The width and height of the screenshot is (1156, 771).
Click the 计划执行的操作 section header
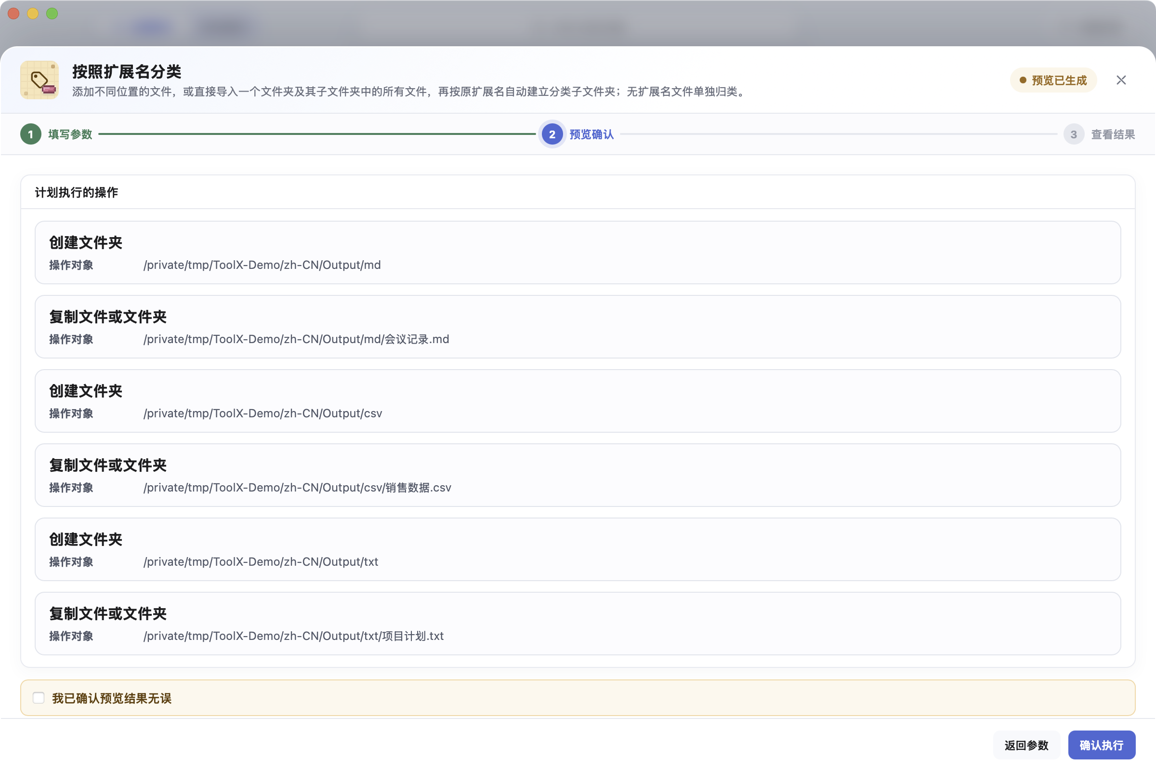76,192
